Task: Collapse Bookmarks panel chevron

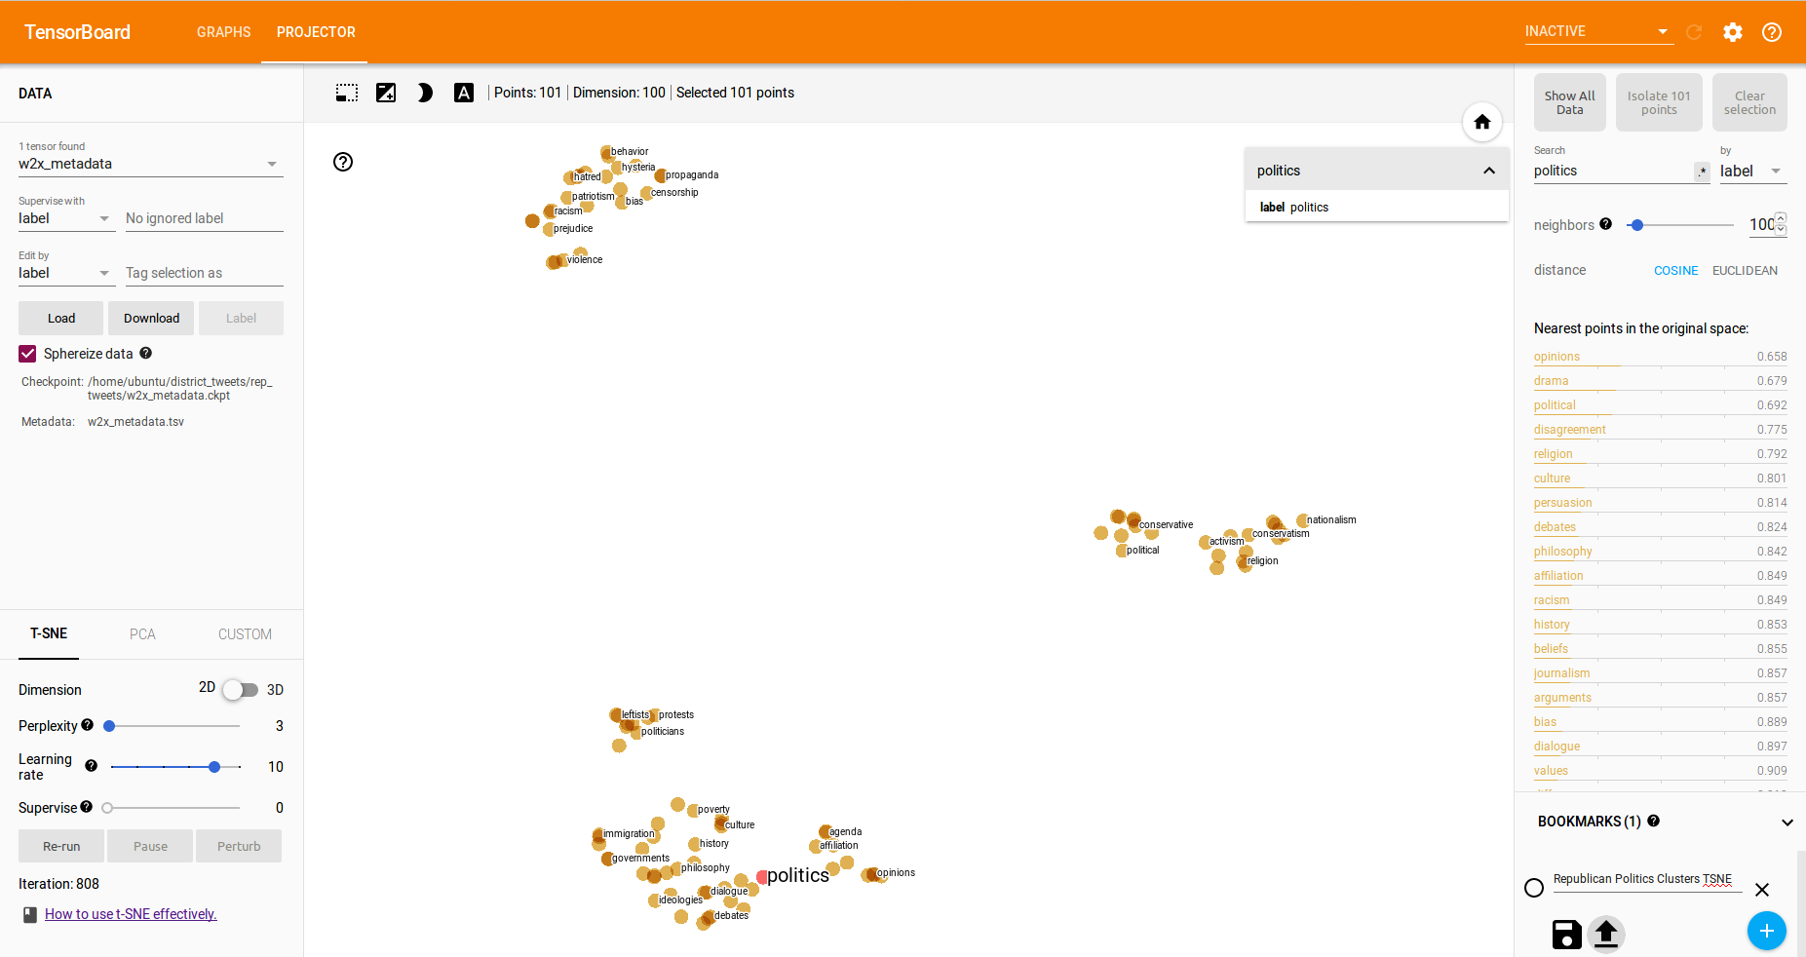Action: click(1787, 823)
